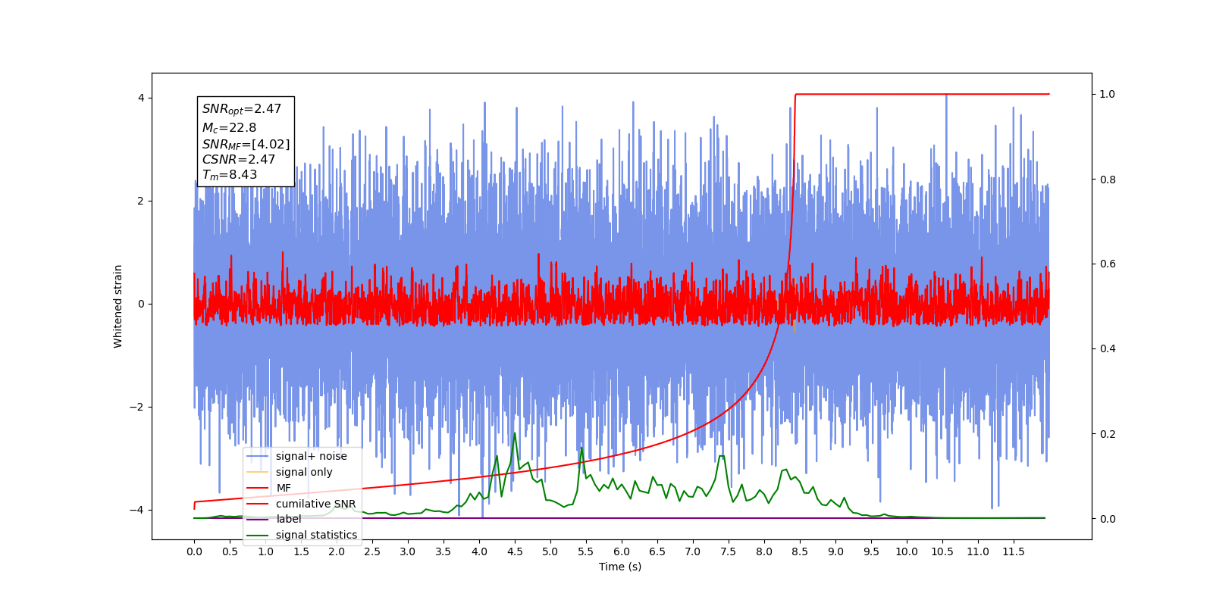This screenshot has width=1213, height=606.
Task: Click the right y-axis tick label 0.0
Action: [x=1108, y=519]
